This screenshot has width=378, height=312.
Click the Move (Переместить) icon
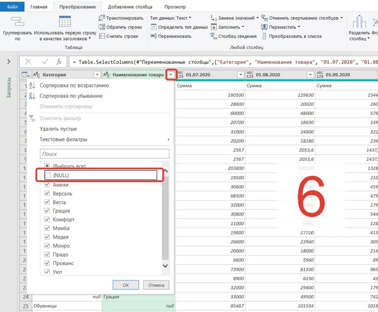point(265,27)
